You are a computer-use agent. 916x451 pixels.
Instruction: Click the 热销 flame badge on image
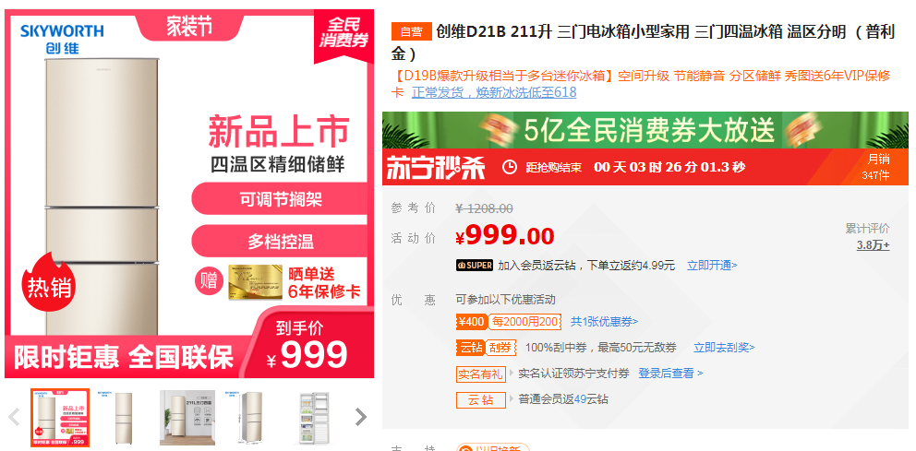tap(49, 284)
